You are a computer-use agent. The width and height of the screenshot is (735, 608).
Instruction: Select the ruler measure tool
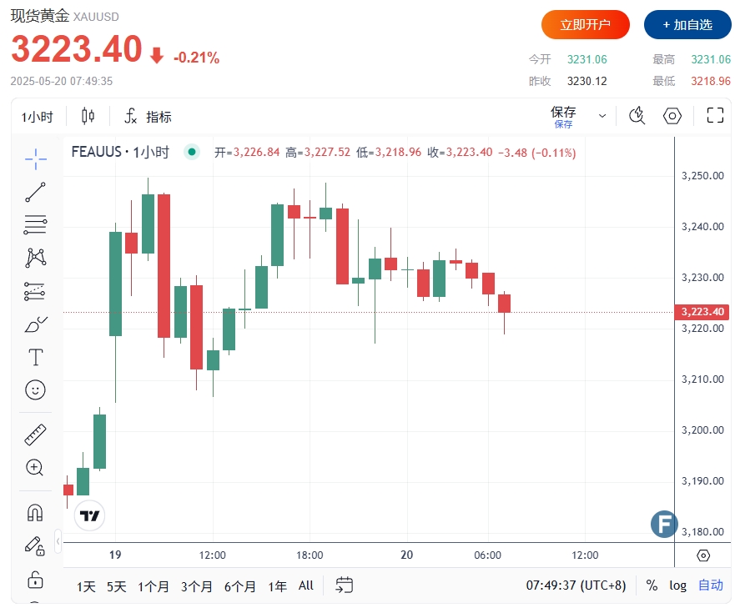click(35, 435)
